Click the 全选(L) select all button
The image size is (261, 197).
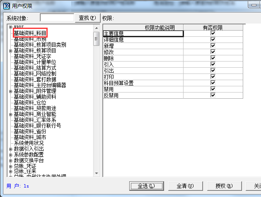click(x=147, y=186)
